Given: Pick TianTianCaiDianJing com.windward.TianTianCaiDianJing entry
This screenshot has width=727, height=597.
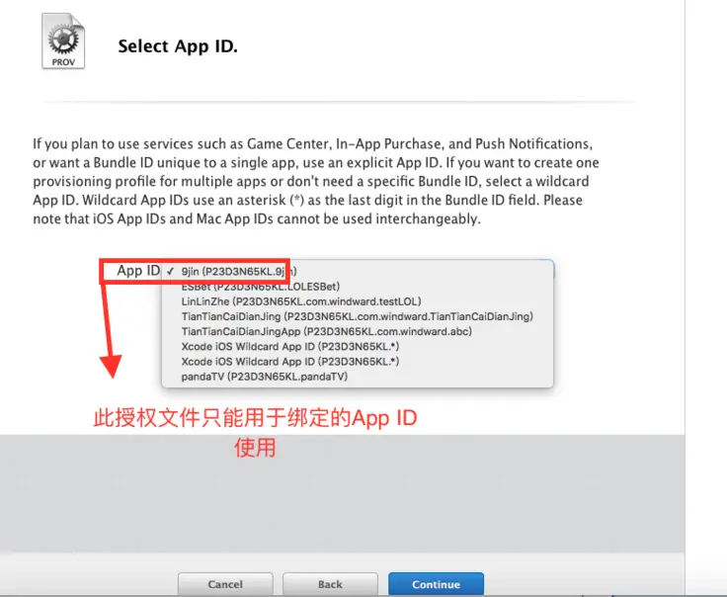Looking at the screenshot, I should pyautogui.click(x=358, y=316).
